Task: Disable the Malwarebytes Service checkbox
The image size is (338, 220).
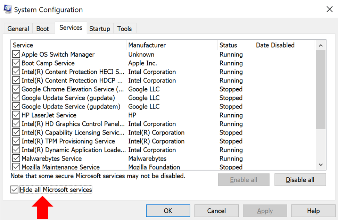Action: pos(16,159)
